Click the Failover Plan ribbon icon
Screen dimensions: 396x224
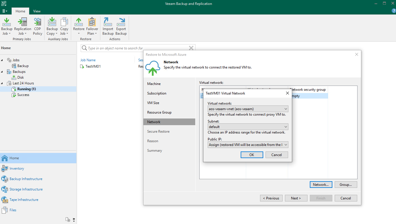92,27
